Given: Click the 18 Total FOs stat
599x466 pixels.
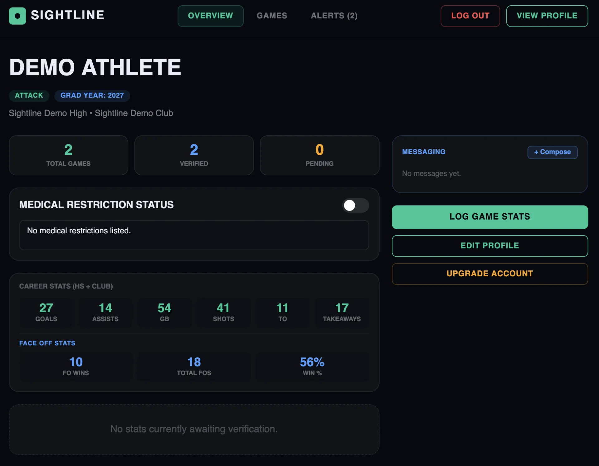Looking at the screenshot, I should click(194, 366).
